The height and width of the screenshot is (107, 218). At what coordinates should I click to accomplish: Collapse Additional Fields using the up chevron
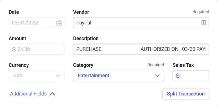click(52, 94)
